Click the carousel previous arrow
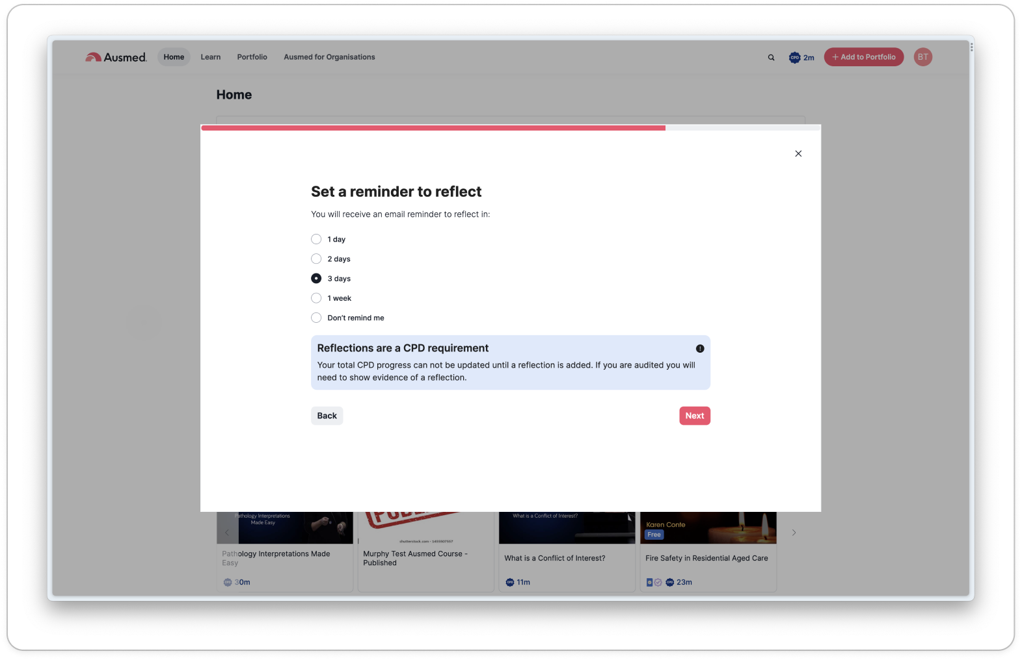 [227, 533]
